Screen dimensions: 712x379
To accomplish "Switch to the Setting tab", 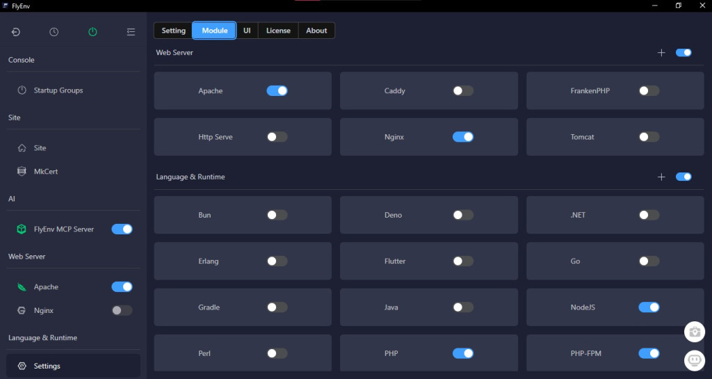I will [x=173, y=31].
